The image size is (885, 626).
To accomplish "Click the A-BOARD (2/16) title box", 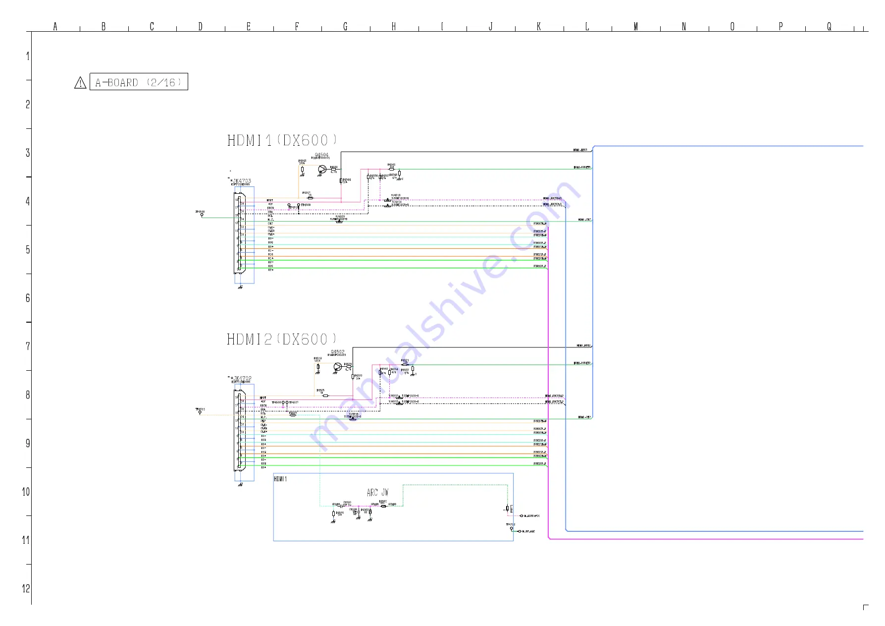I will (139, 82).
